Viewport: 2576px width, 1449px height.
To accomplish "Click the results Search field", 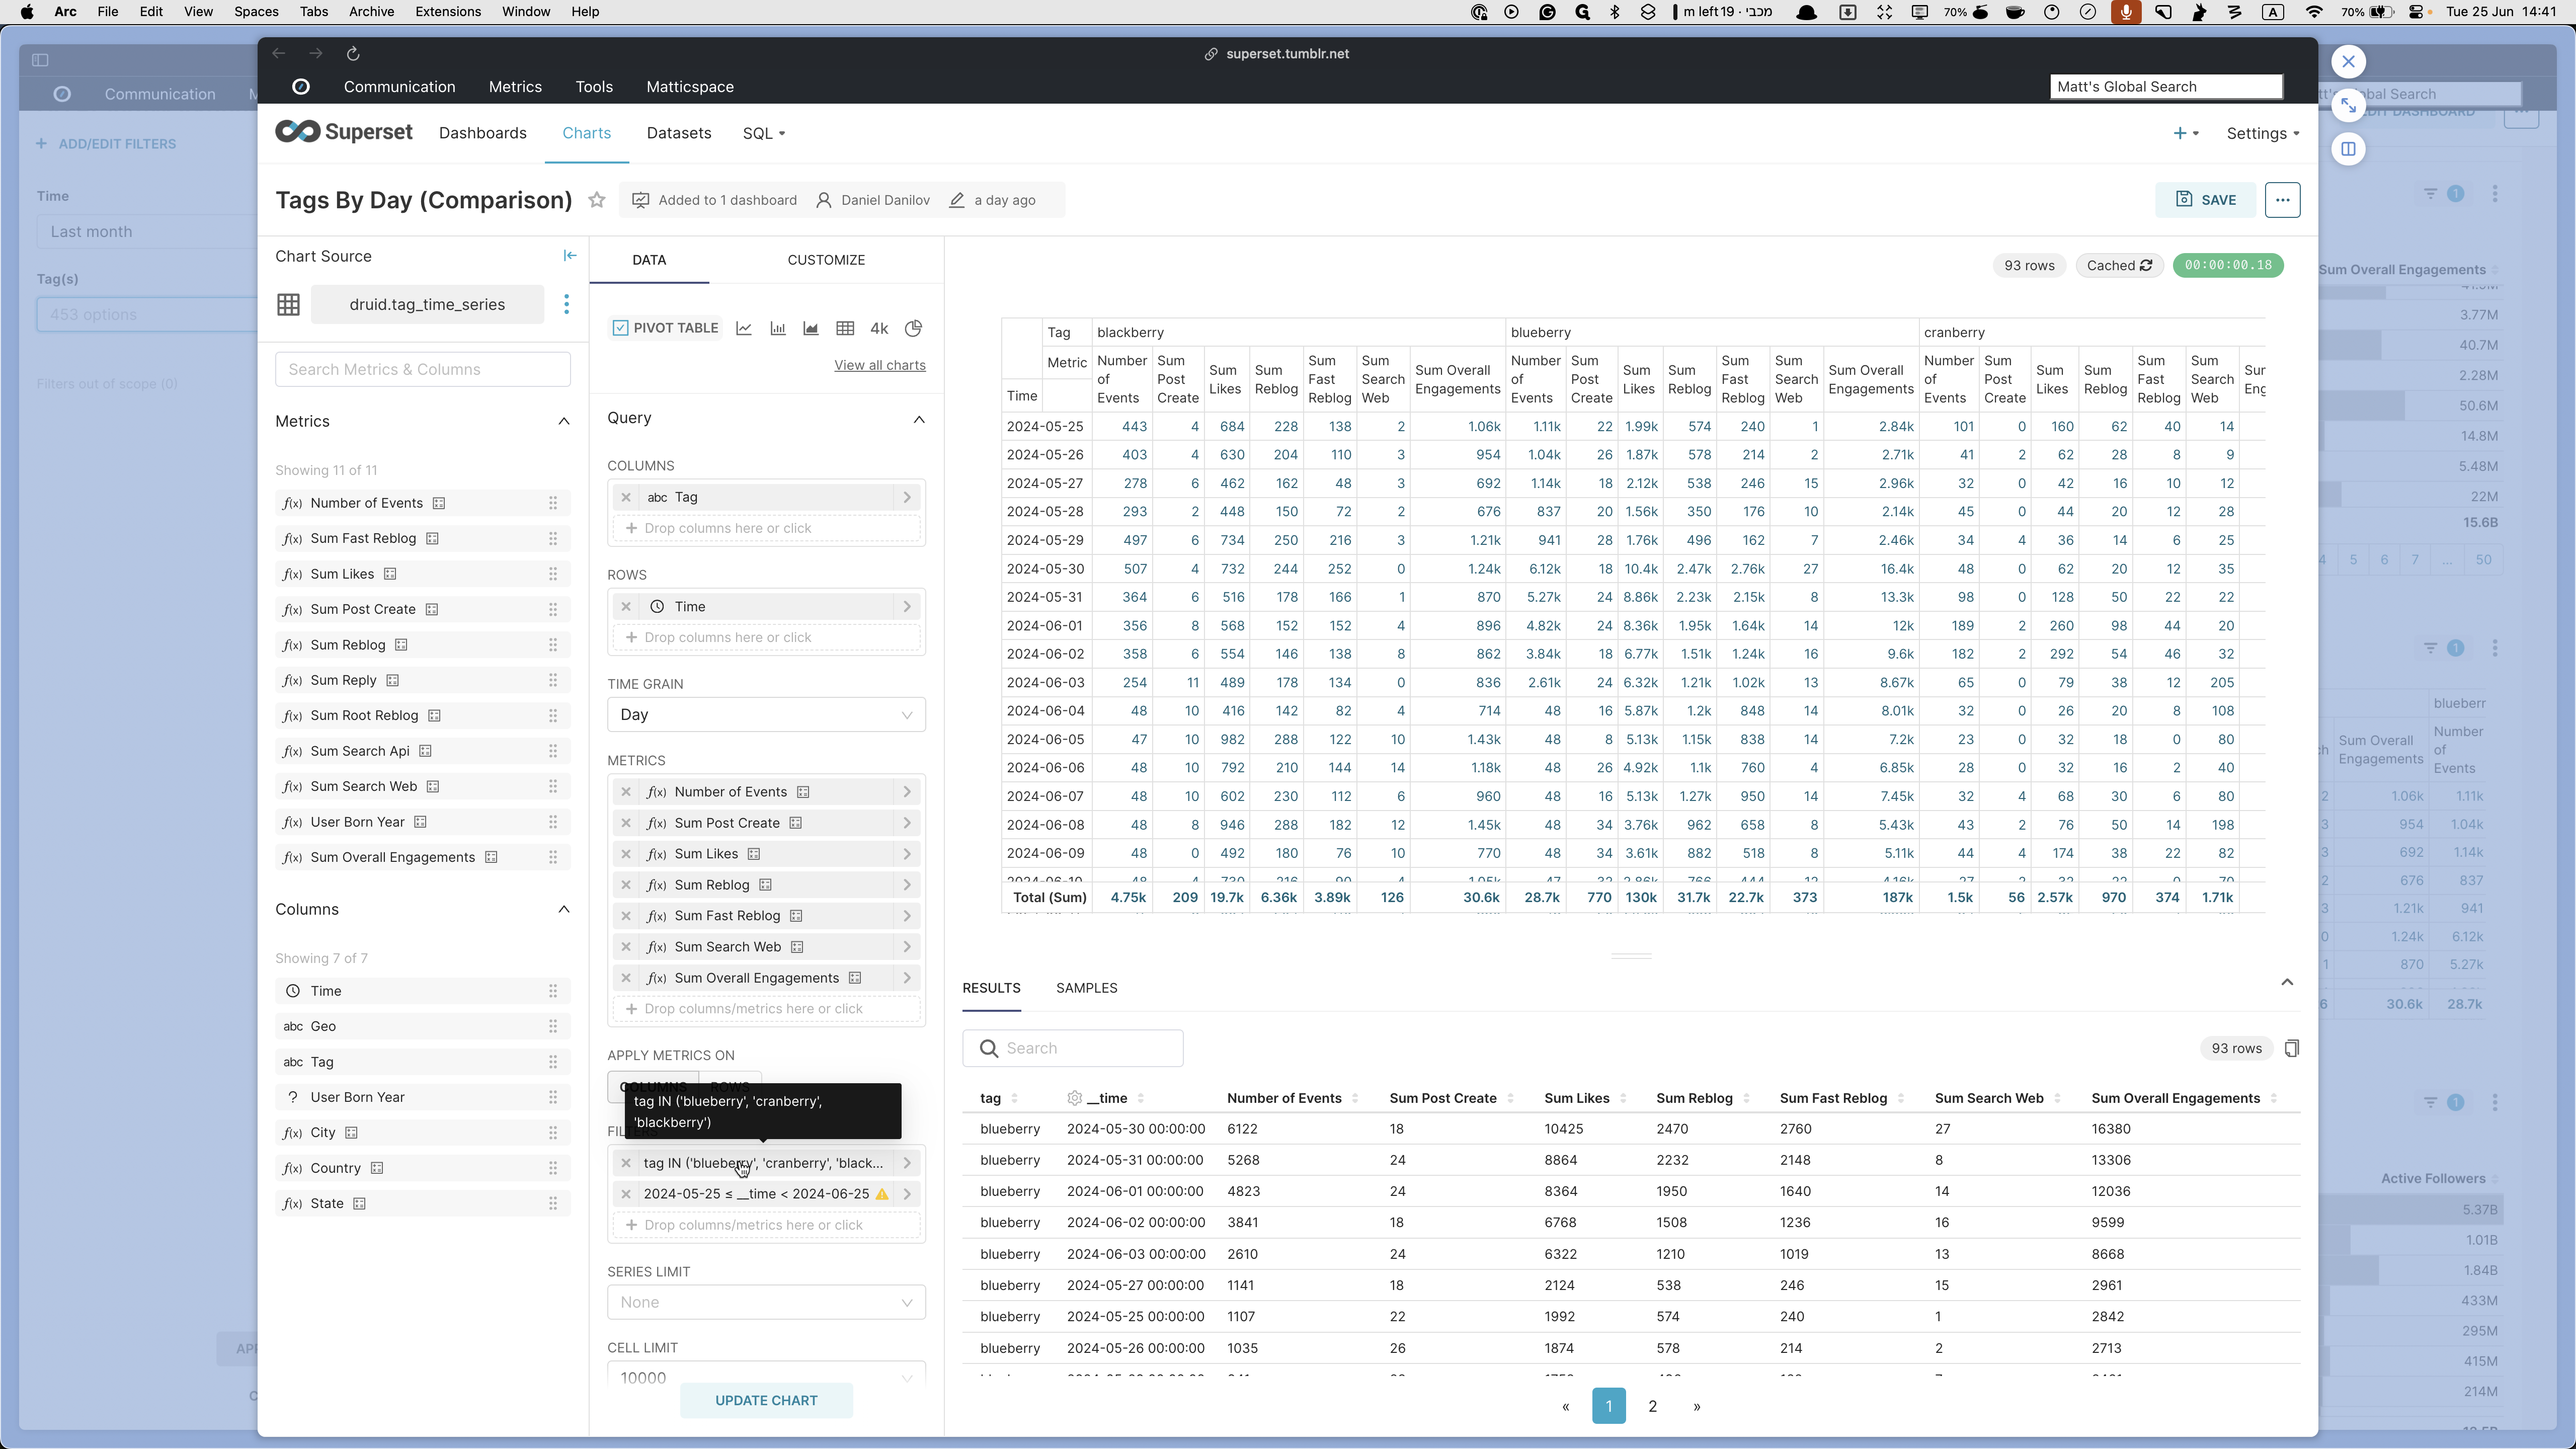I will (1073, 1049).
